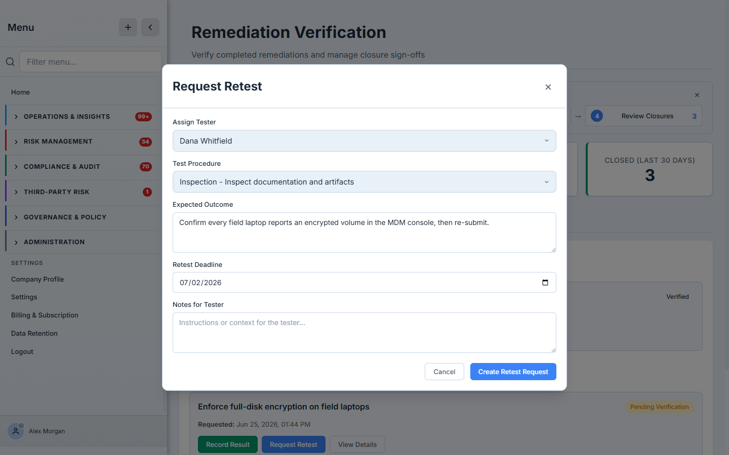Expand Third-Party Risk section
Screen dimensions: 729x455
[x=82, y=192]
